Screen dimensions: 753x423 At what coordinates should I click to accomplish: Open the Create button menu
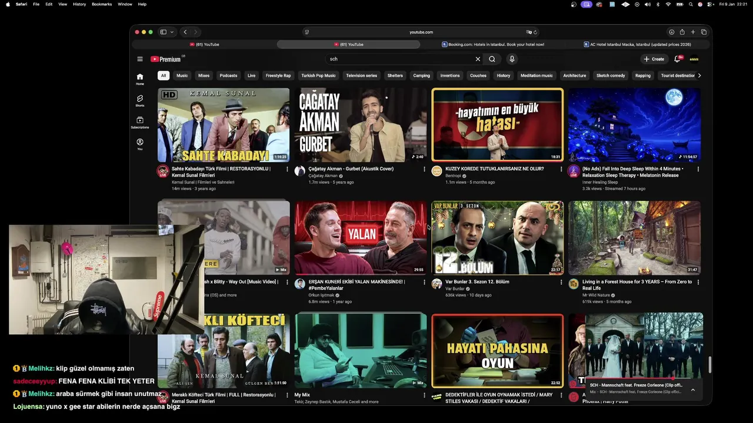(x=654, y=59)
